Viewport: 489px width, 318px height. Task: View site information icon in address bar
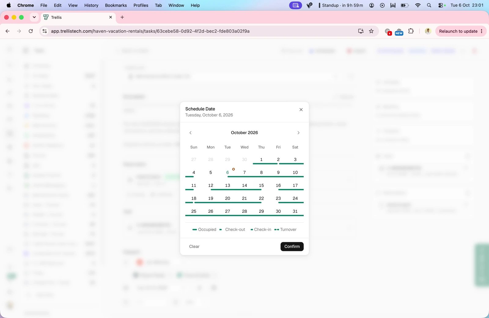tap(45, 31)
